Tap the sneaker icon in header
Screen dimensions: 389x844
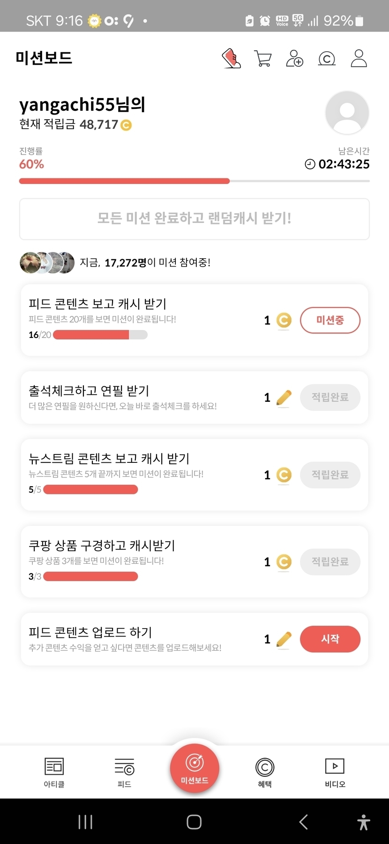(x=231, y=59)
